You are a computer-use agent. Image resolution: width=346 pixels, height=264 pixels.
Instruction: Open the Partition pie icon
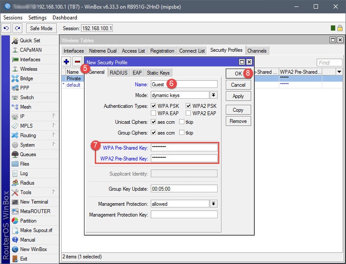pyautogui.click(x=15, y=221)
